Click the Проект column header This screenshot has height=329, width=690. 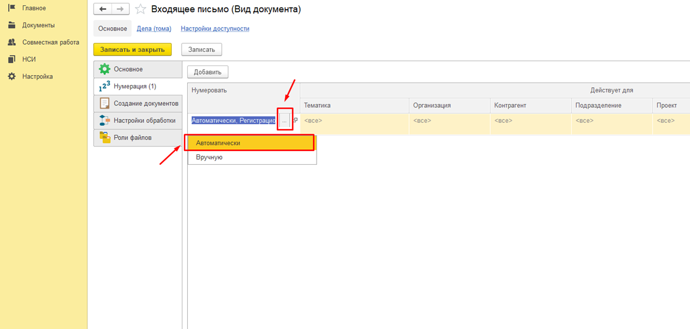672,106
